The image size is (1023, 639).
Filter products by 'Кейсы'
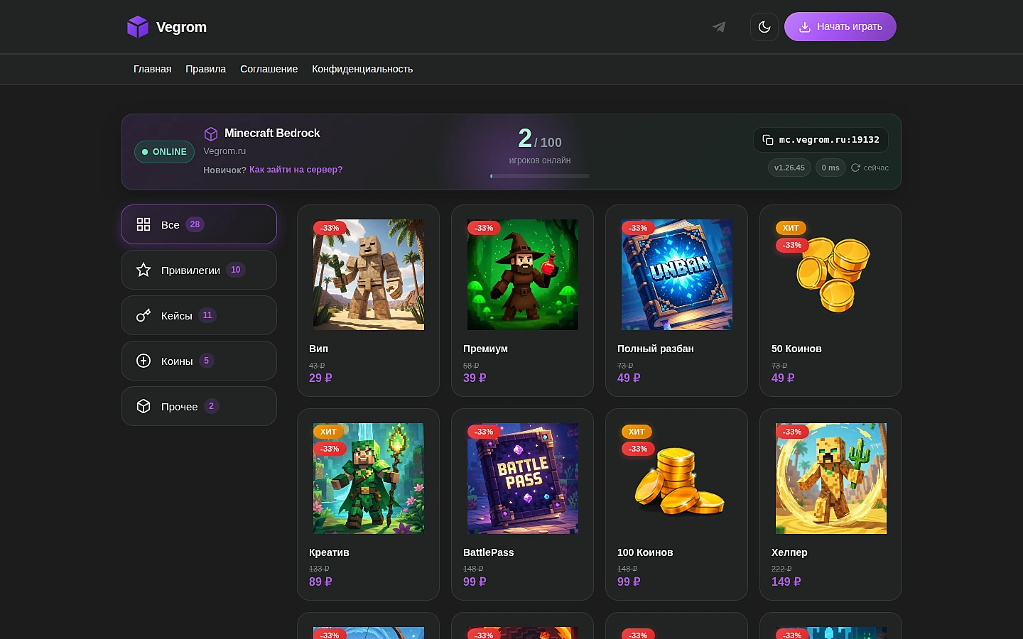click(199, 315)
